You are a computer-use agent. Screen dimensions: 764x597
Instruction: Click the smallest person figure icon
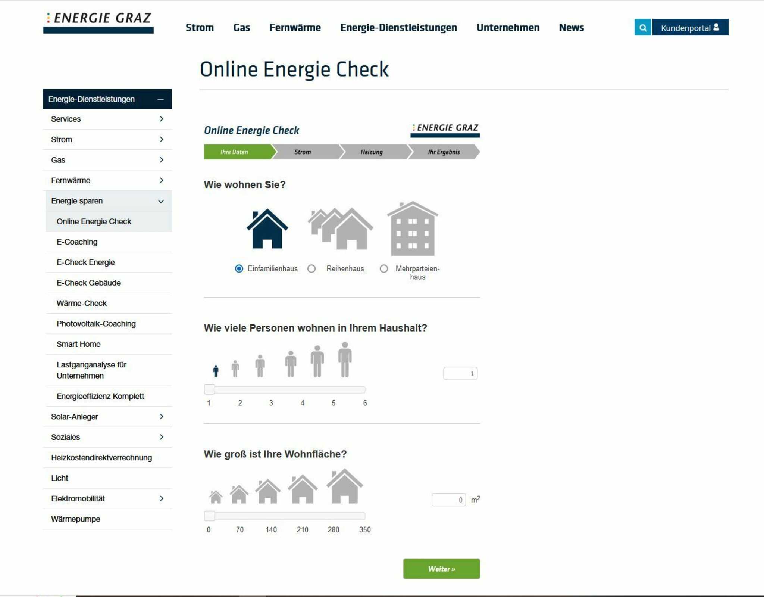[x=216, y=371]
